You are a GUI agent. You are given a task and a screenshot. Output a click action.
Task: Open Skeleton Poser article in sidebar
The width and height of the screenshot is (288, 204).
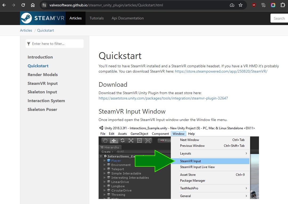pyautogui.click(x=42, y=109)
